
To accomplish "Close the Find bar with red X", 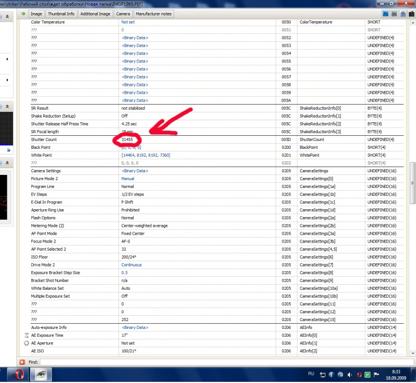I will (22, 362).
